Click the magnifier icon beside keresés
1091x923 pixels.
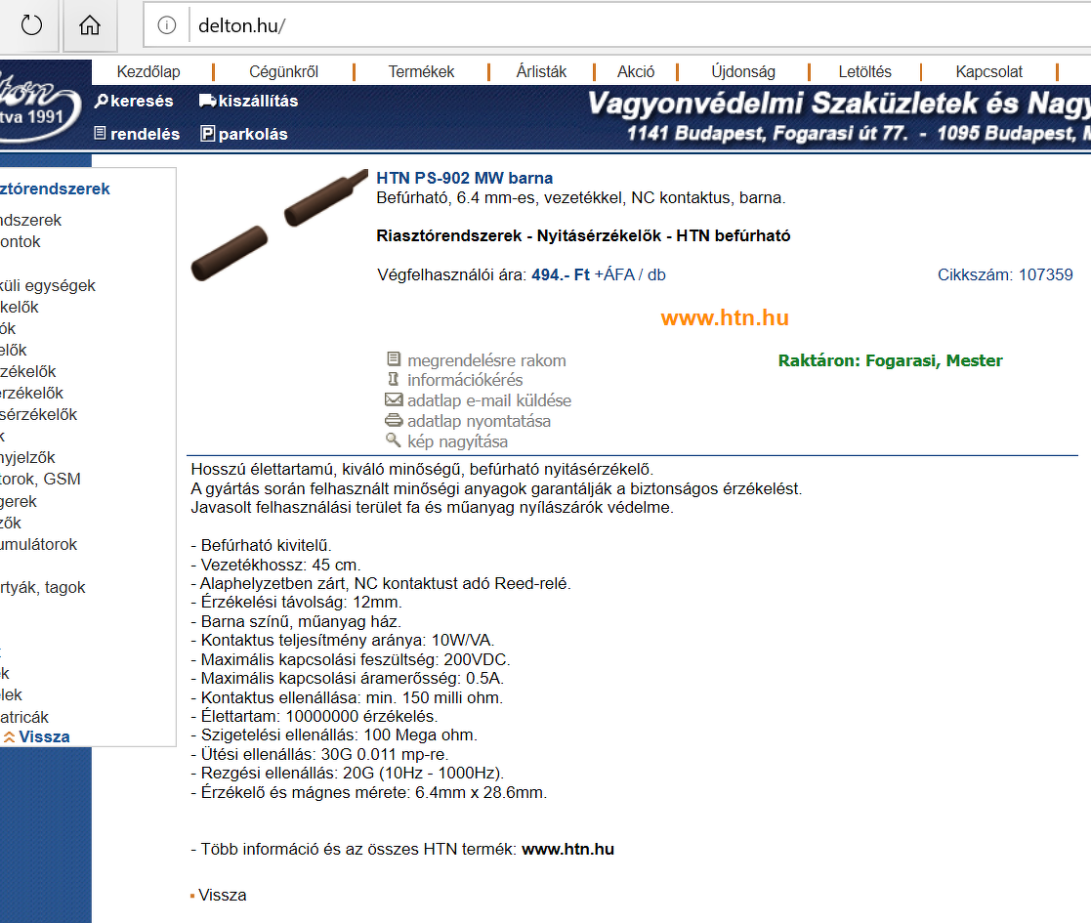click(102, 101)
